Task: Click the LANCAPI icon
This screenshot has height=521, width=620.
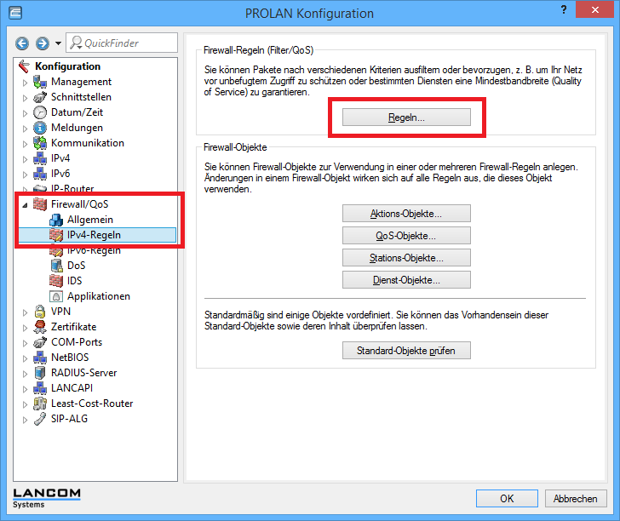Action: [39, 388]
